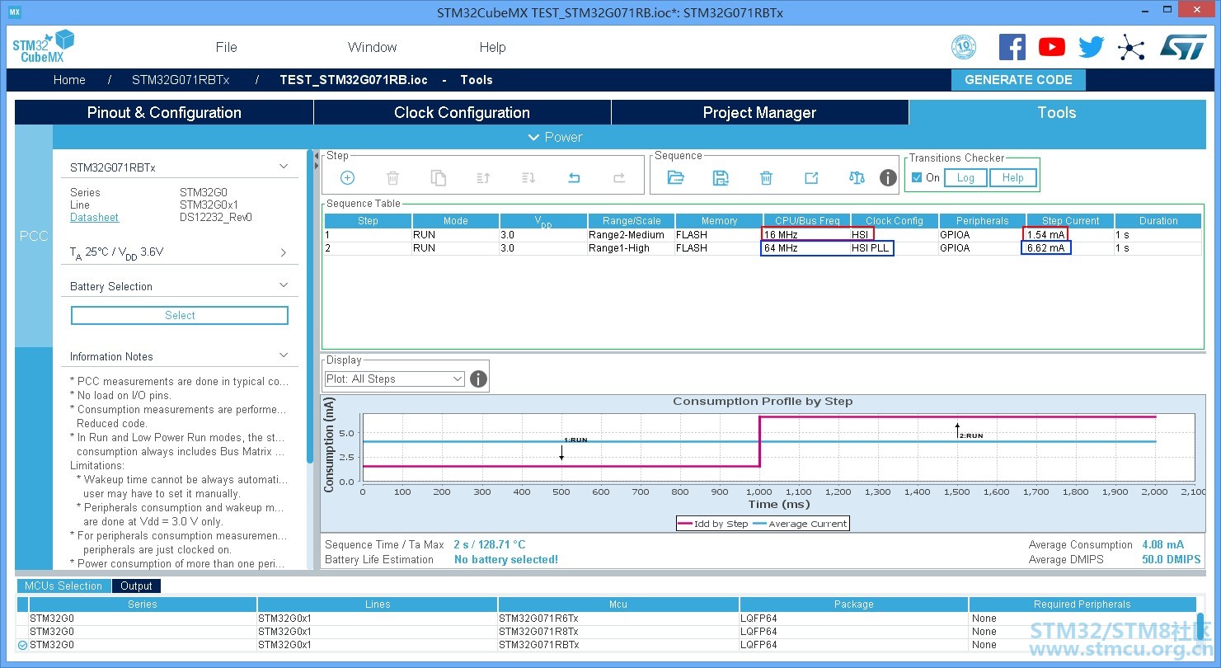The image size is (1221, 668).
Task: Visit the ST website via ST logo
Action: [x=1182, y=46]
